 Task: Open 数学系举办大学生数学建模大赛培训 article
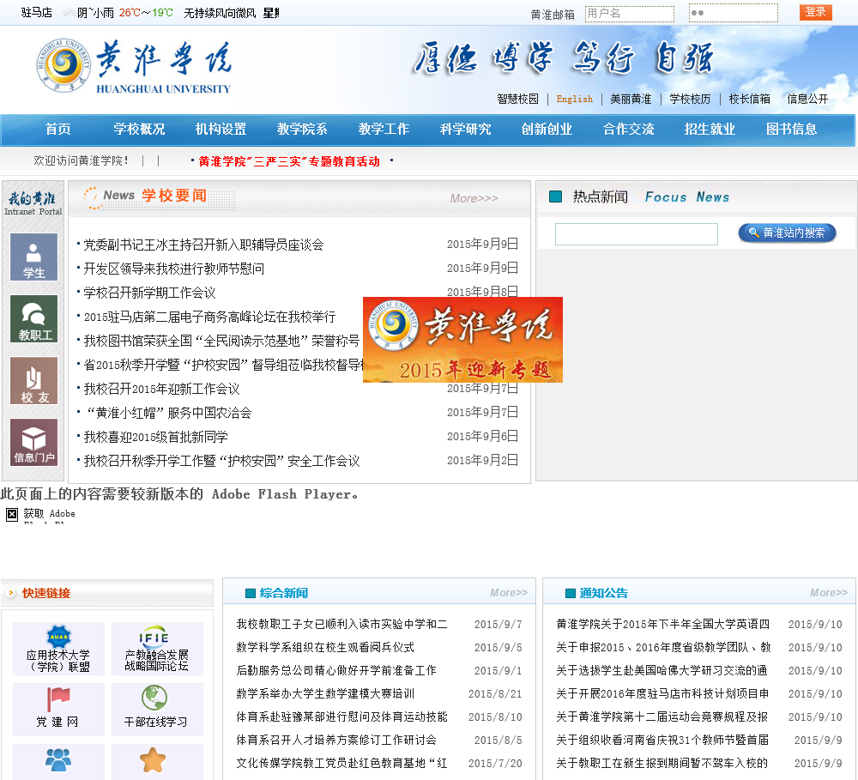coord(325,693)
